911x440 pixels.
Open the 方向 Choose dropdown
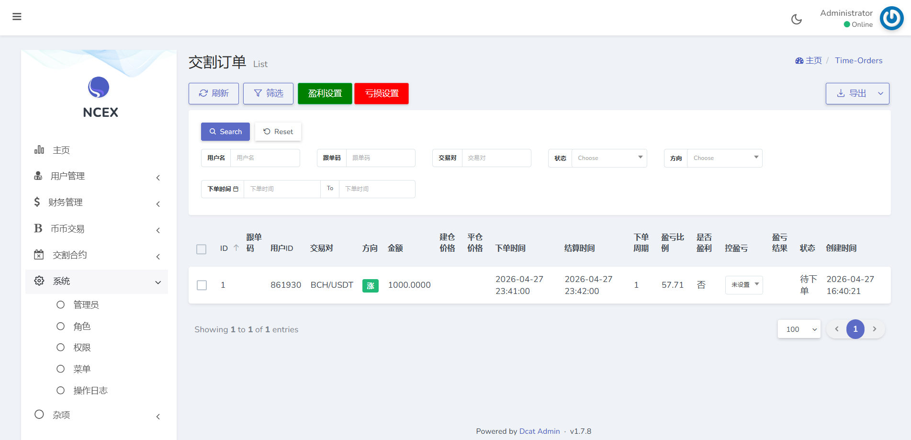[x=724, y=158]
